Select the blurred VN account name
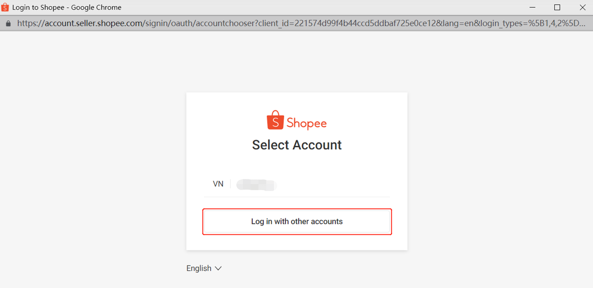Screen dimensions: 593x288 pos(257,185)
